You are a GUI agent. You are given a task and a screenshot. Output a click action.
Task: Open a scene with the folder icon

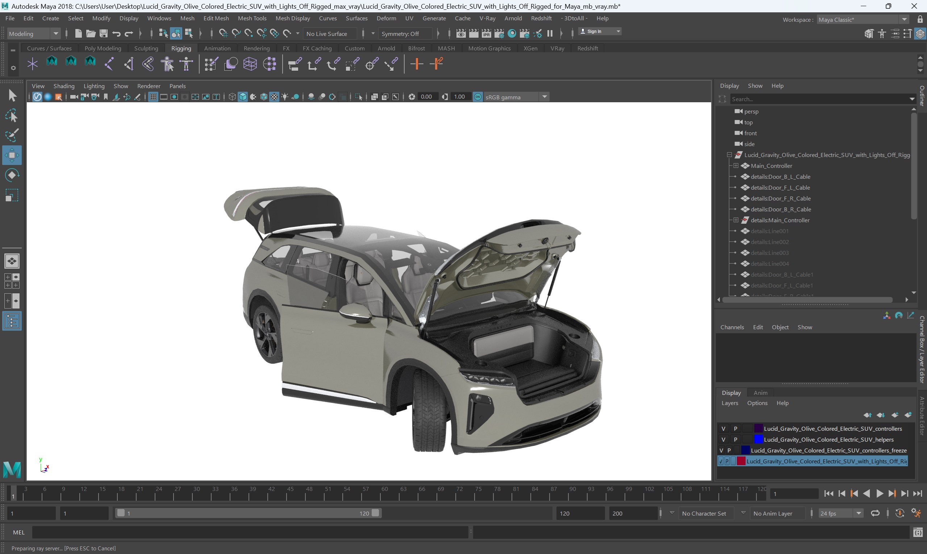[91, 34]
